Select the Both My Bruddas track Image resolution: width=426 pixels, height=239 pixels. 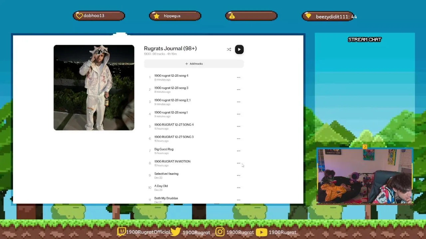point(166,199)
